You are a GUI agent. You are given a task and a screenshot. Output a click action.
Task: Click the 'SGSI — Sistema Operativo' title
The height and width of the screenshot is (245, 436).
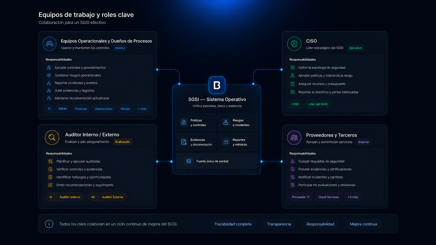(217, 99)
